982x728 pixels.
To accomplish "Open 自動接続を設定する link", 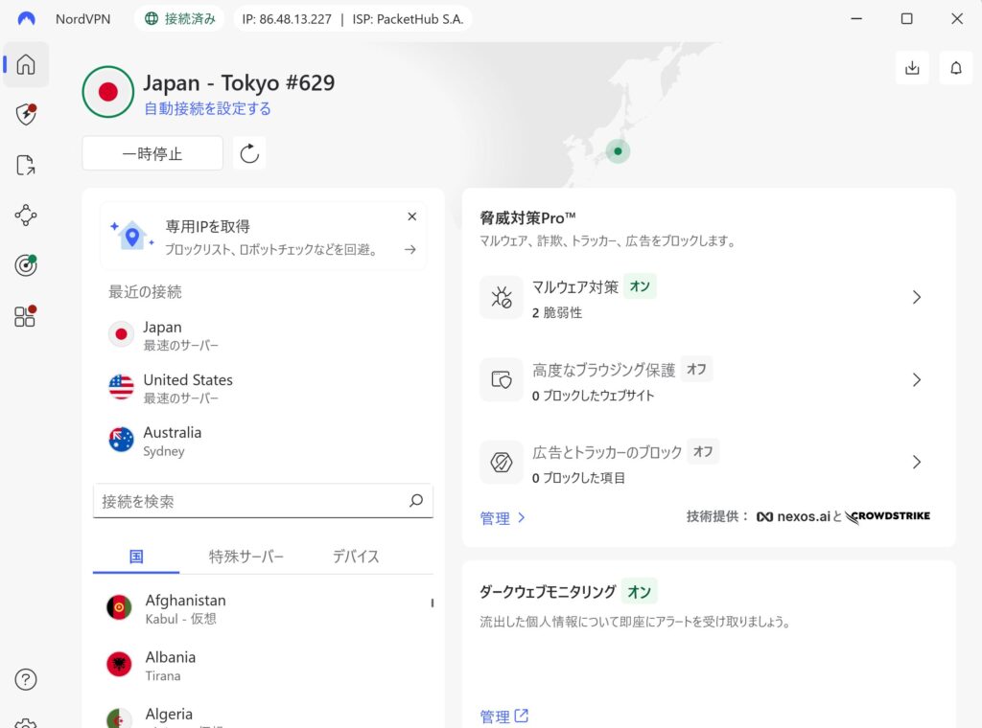I will click(x=207, y=109).
